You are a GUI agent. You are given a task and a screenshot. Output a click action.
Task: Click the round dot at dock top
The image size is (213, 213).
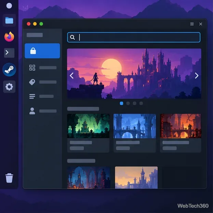(x=9, y=6)
